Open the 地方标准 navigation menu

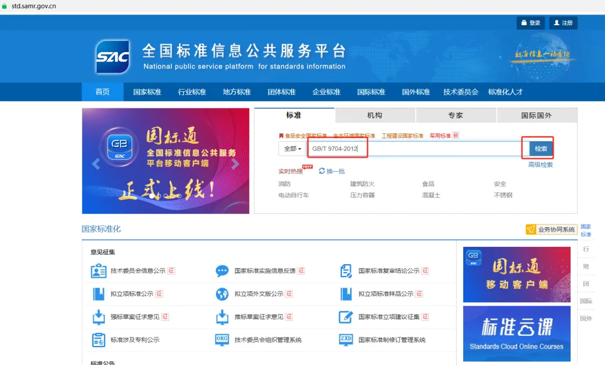pos(237,92)
